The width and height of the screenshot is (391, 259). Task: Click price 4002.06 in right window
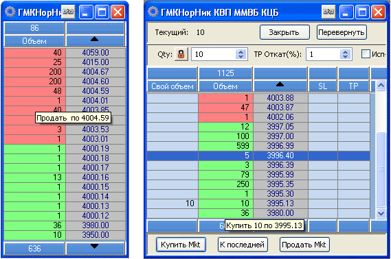click(280, 117)
